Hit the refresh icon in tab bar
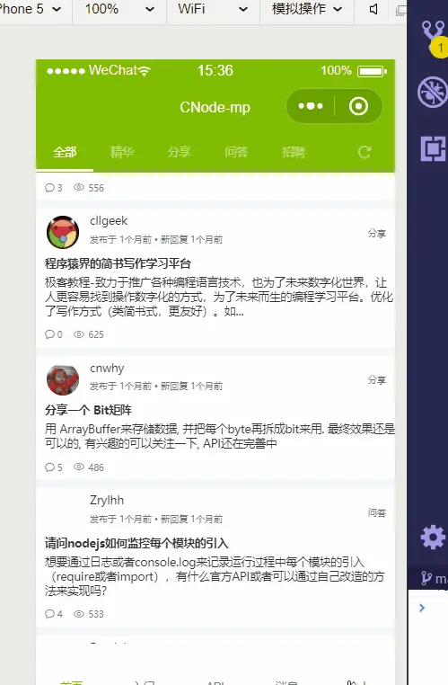 click(x=365, y=152)
